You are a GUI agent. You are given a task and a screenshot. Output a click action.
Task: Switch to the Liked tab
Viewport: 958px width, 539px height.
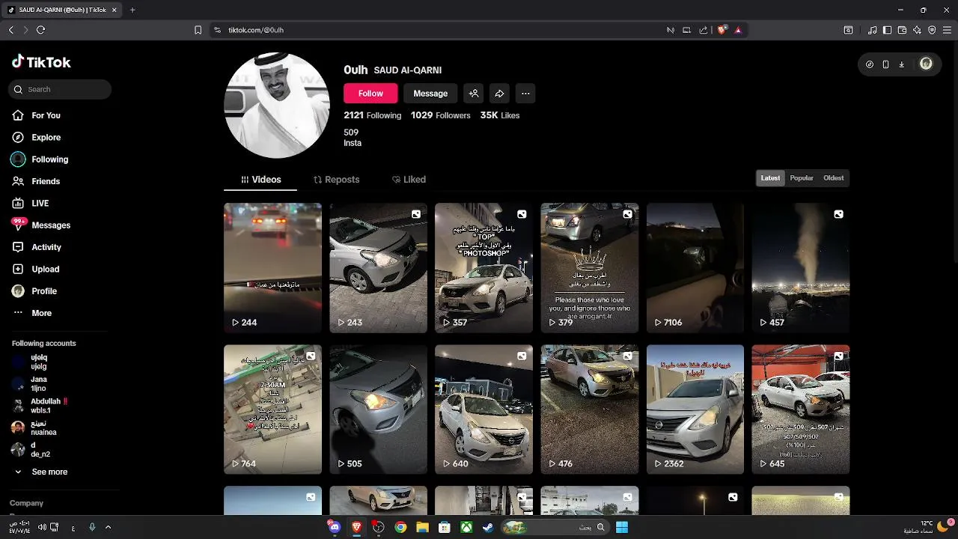[409, 180]
